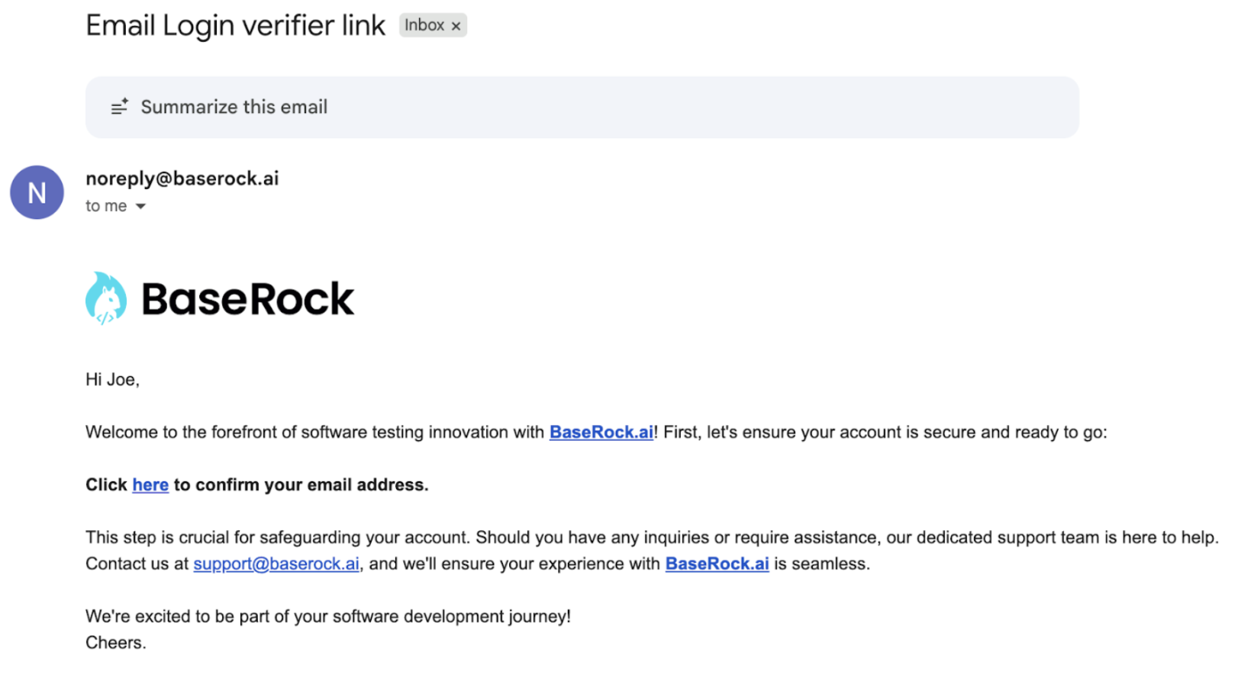Click the sparkle summarize icon

tap(119, 107)
